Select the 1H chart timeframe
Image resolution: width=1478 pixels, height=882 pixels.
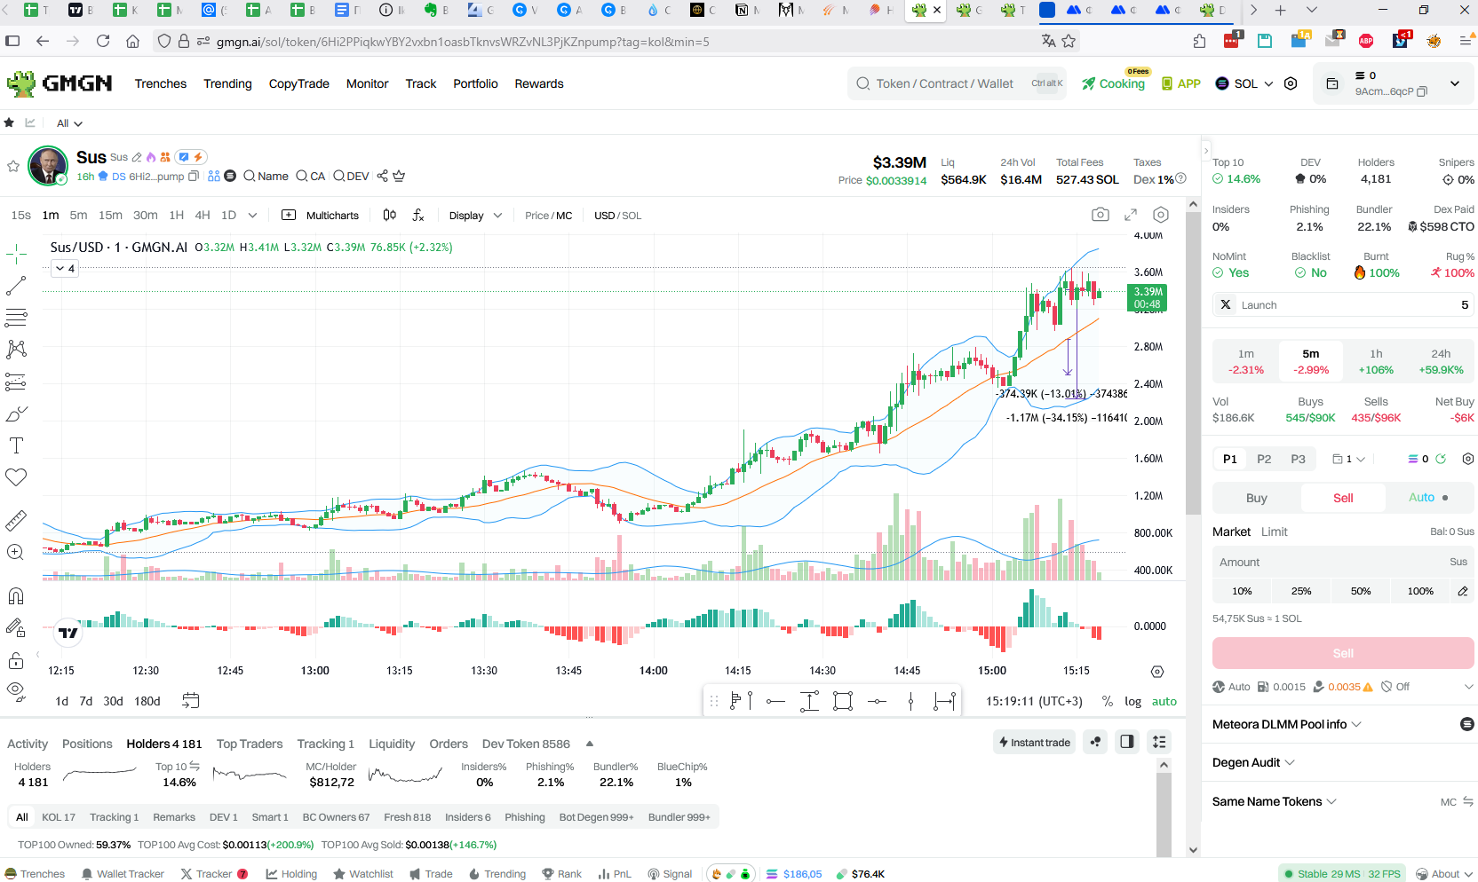177,215
